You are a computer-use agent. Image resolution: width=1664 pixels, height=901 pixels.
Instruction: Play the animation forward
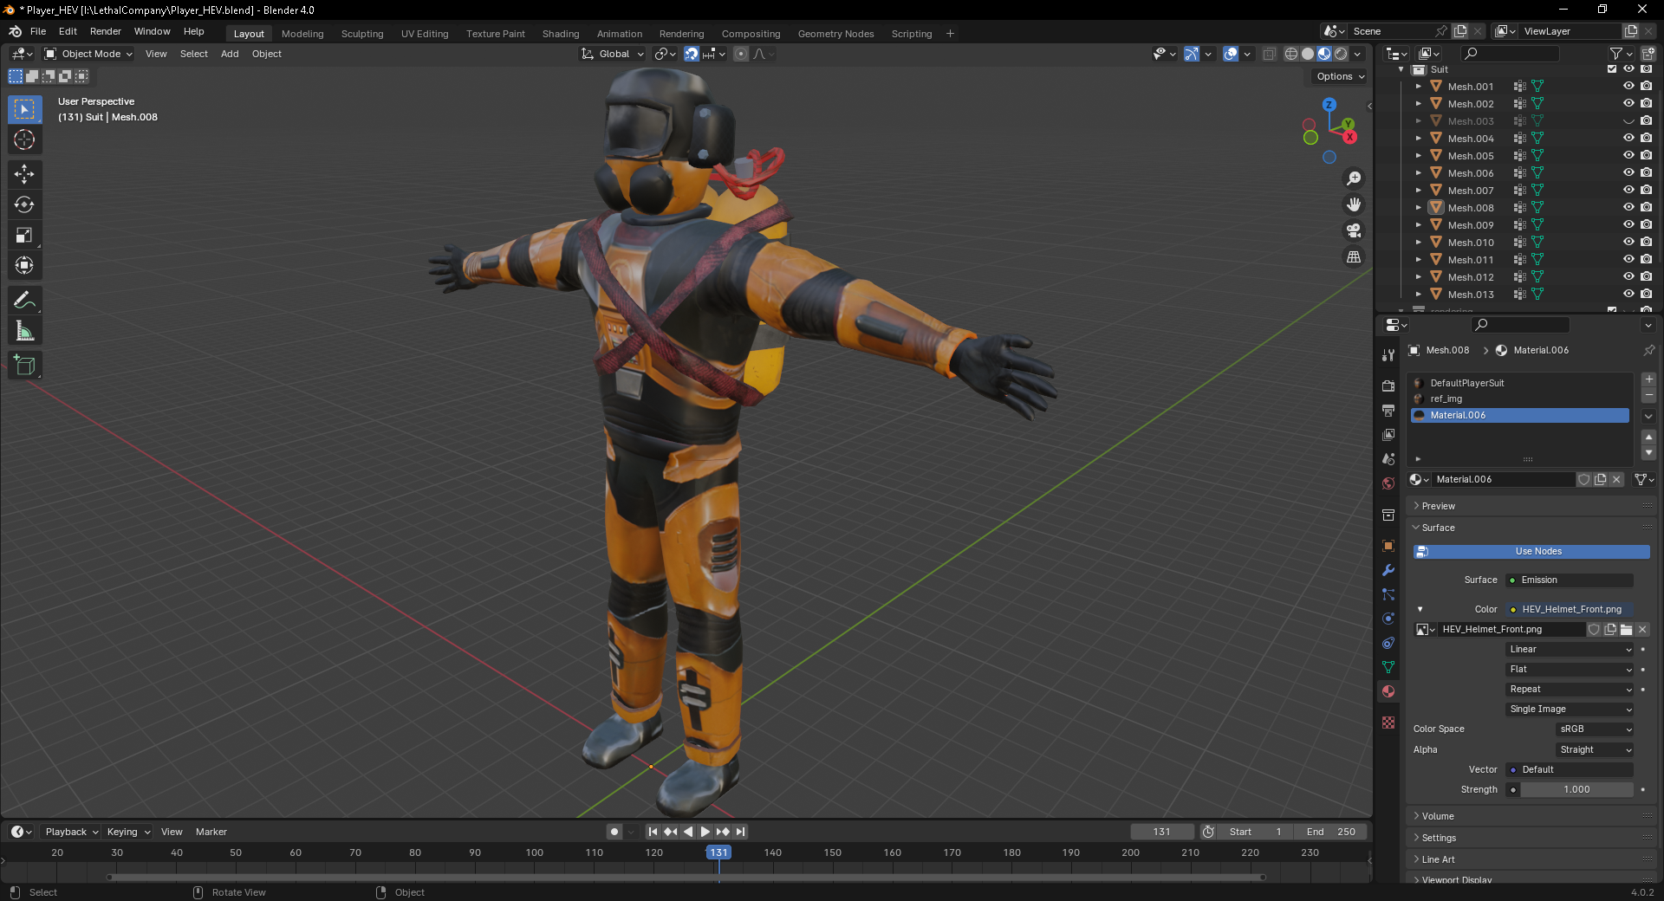pyautogui.click(x=705, y=832)
